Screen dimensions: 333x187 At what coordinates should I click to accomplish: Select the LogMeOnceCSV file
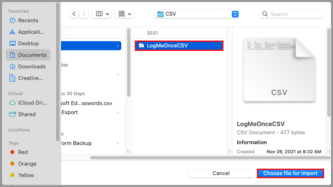179,45
